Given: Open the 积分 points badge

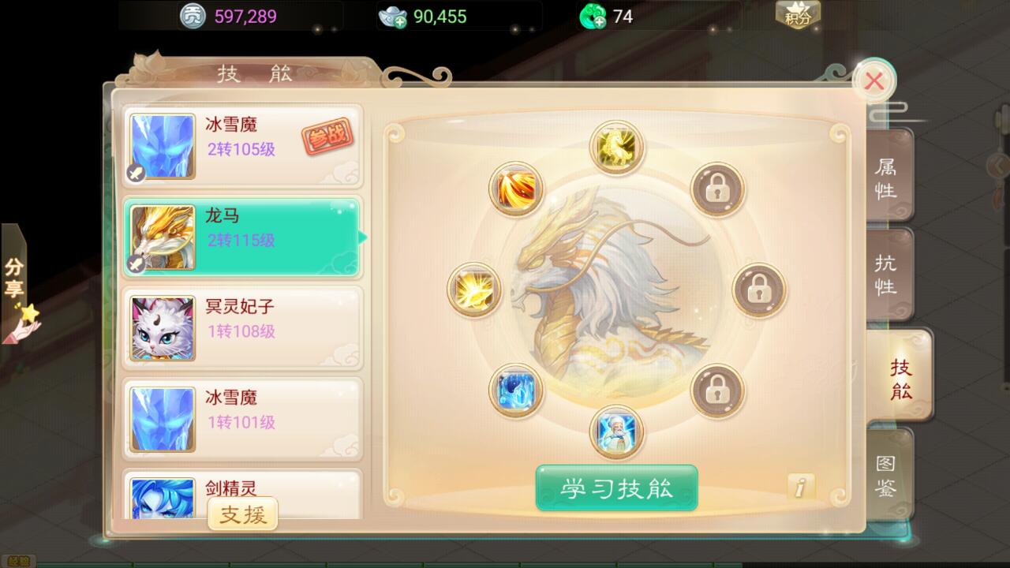Looking at the screenshot, I should tap(798, 14).
